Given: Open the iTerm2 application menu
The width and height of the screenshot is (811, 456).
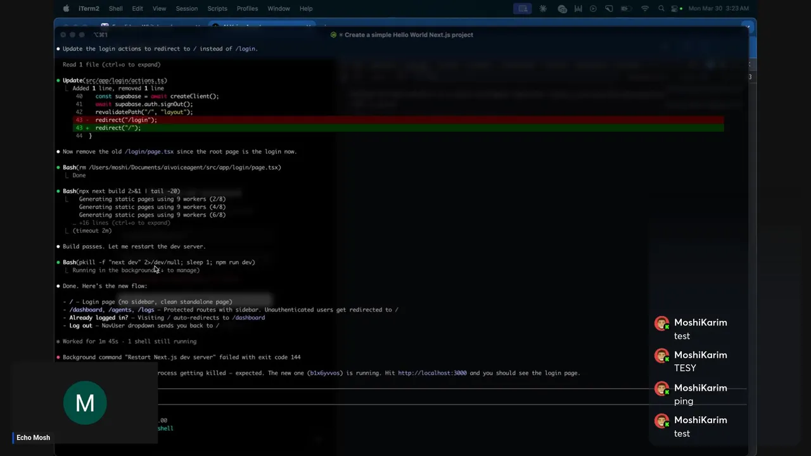Looking at the screenshot, I should pyautogui.click(x=88, y=8).
